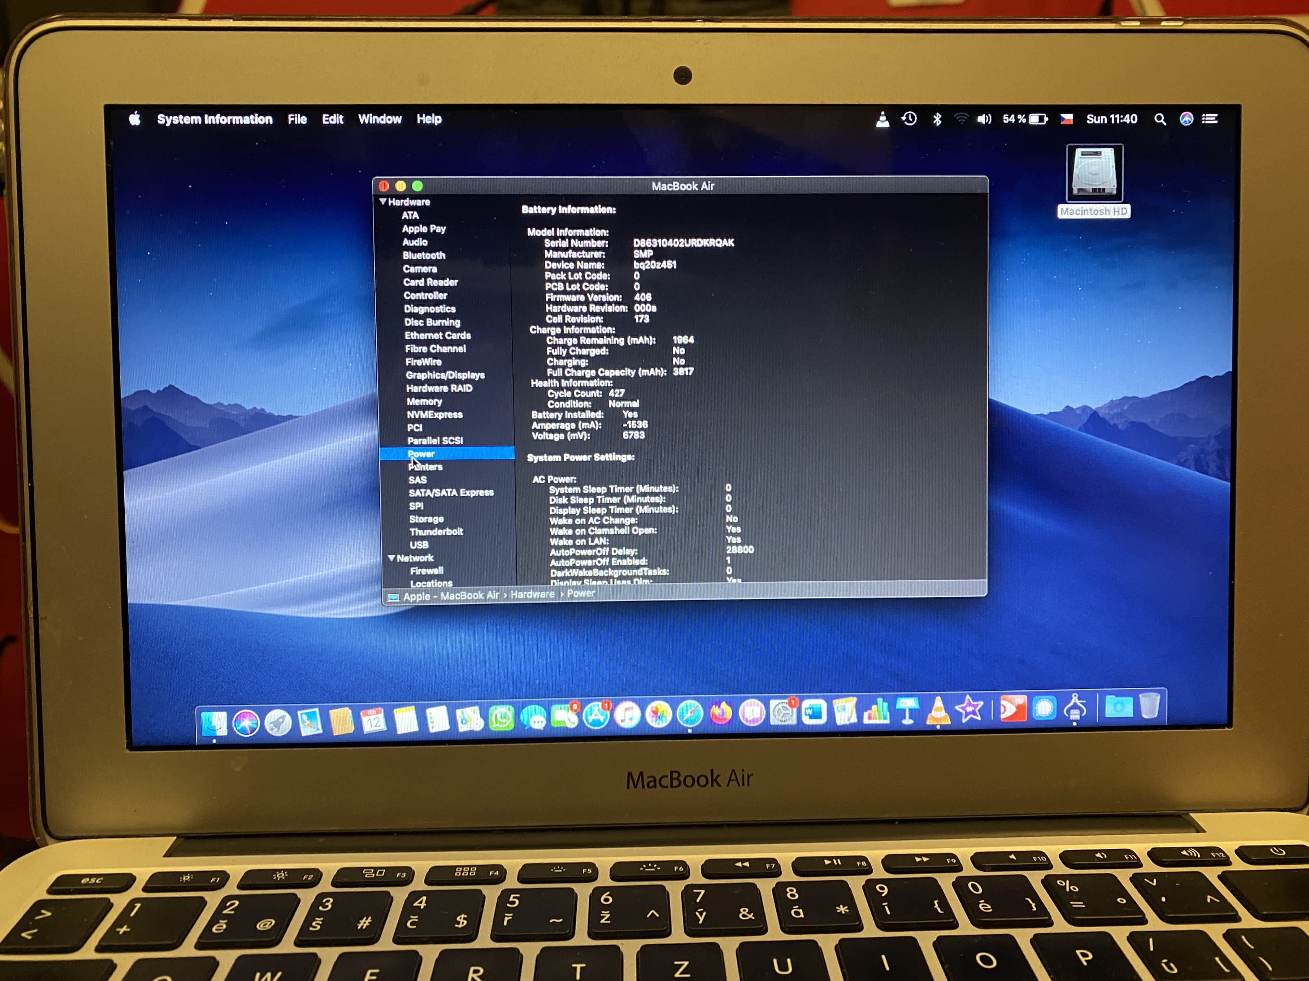Select Graphics/Displays in the sidebar
This screenshot has width=1309, height=981.
pyautogui.click(x=445, y=375)
